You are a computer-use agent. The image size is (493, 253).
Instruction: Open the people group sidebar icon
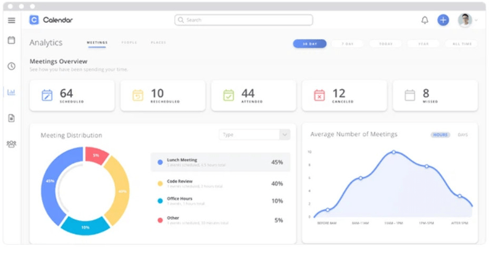tap(12, 143)
